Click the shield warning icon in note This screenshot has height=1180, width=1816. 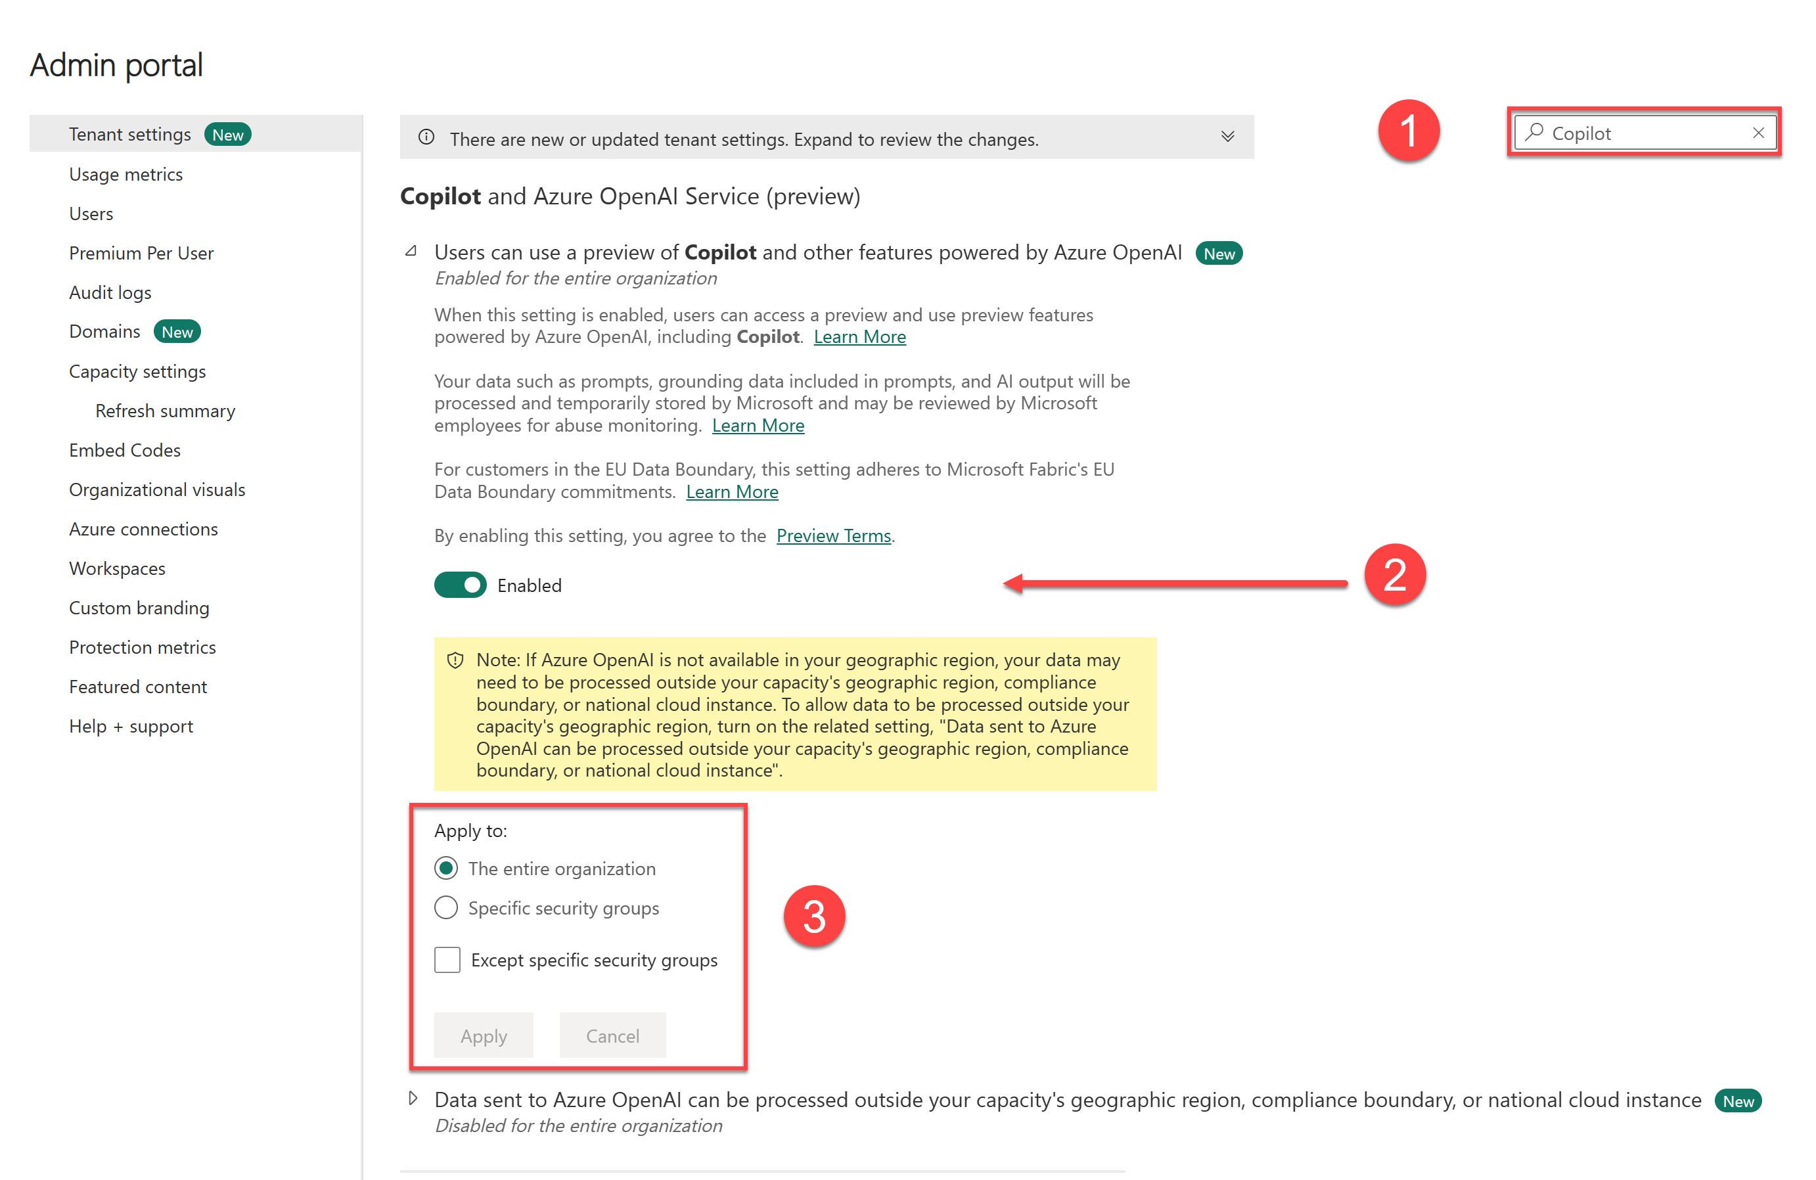pyautogui.click(x=459, y=658)
